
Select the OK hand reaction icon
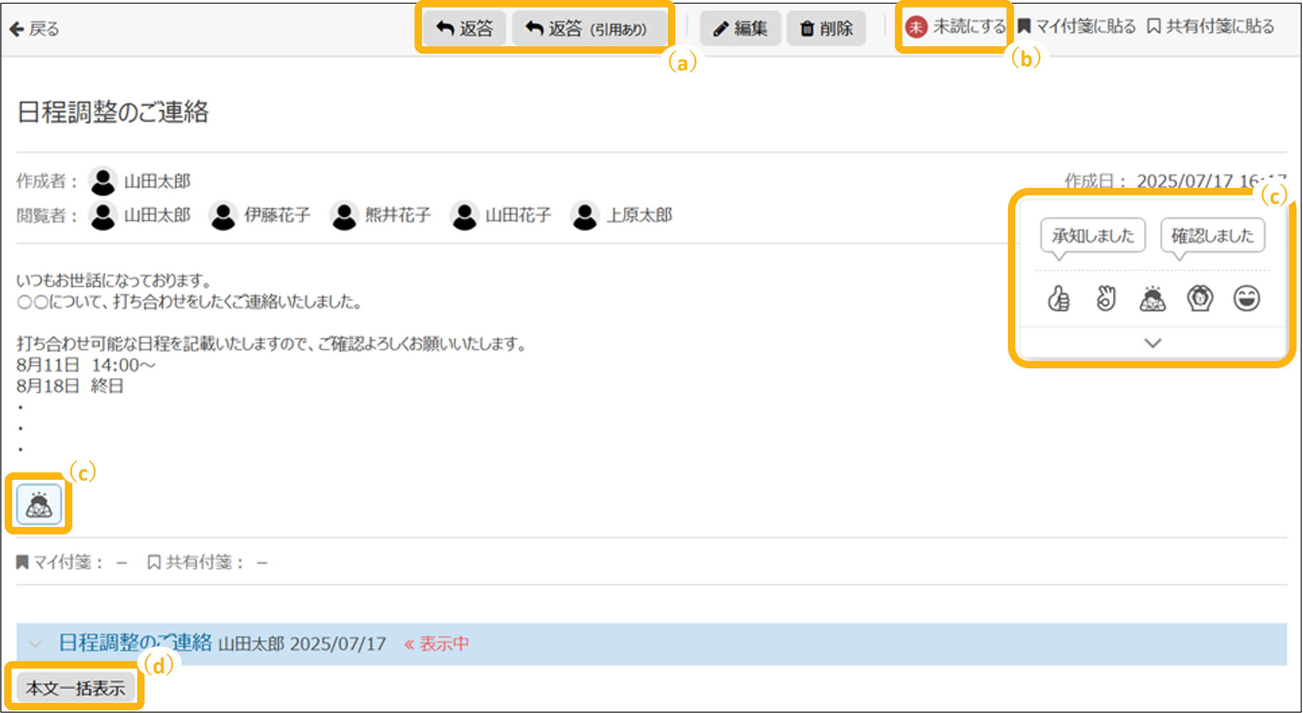tap(1105, 298)
